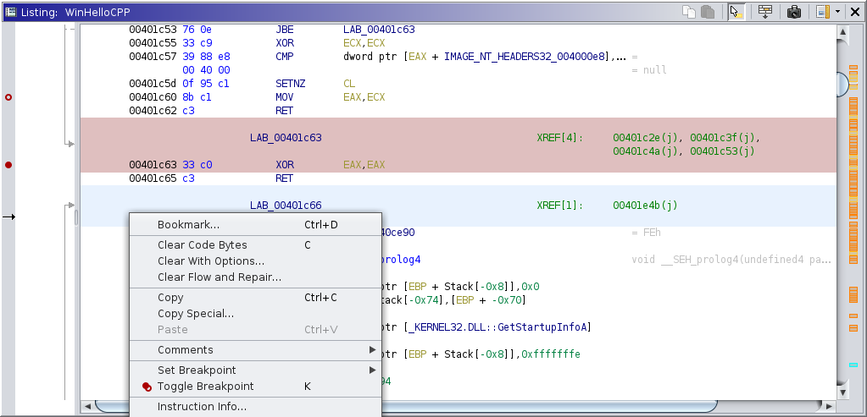Choose Toggle Breakpoint from context menu
Viewport: 867px width, 417px height.
click(x=205, y=387)
